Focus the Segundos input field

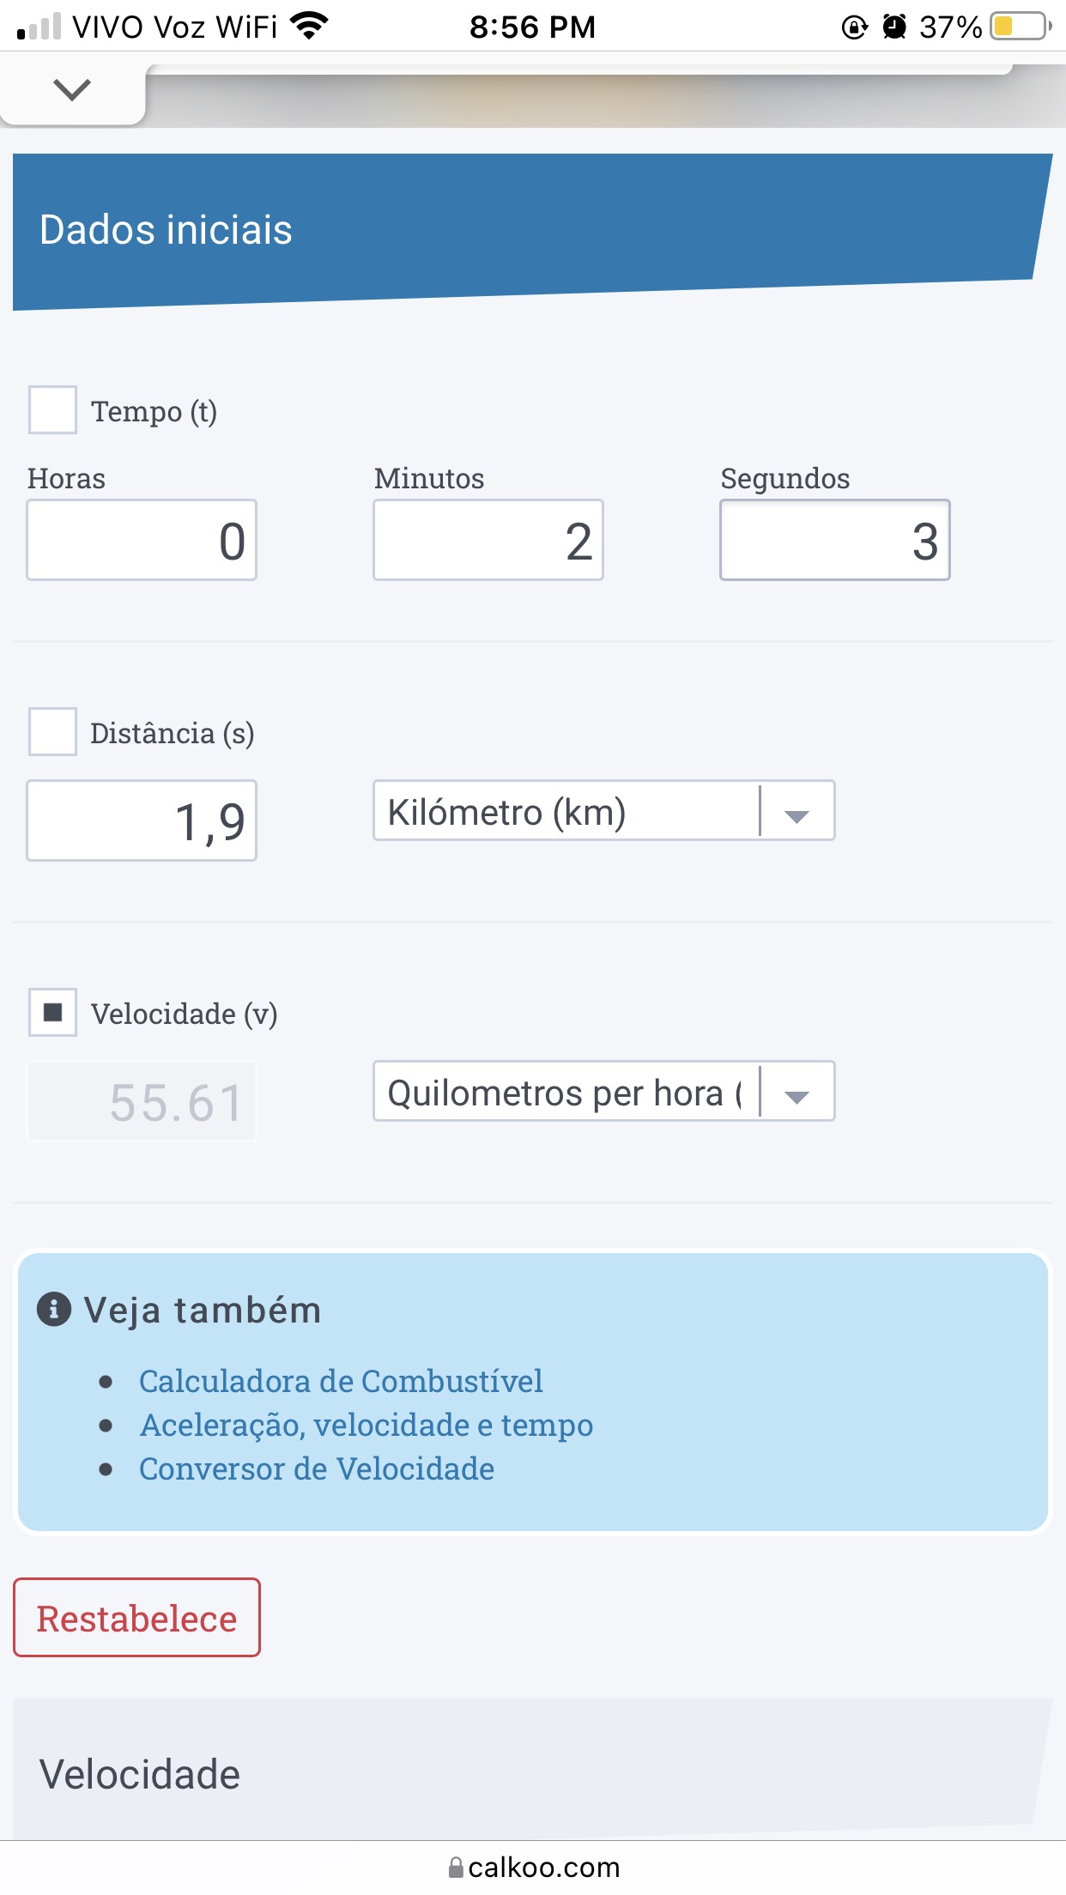click(835, 540)
